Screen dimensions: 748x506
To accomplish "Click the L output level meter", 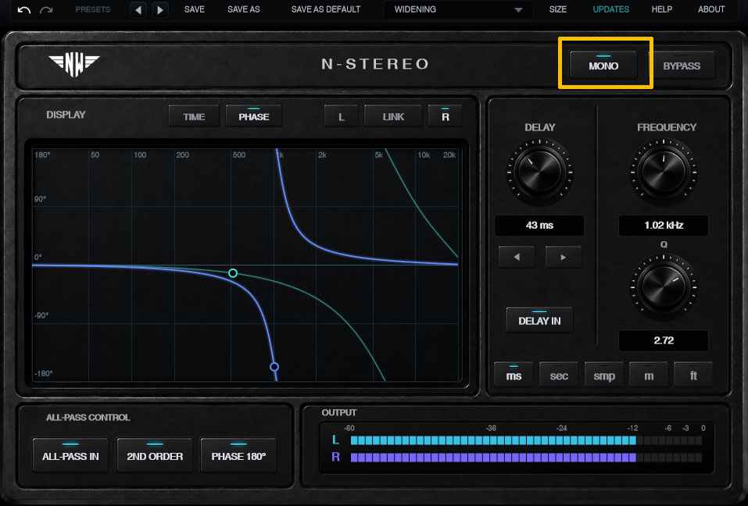I will (x=526, y=440).
